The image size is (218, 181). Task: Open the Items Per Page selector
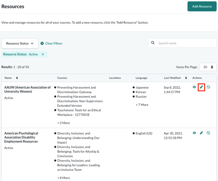[x=208, y=67]
